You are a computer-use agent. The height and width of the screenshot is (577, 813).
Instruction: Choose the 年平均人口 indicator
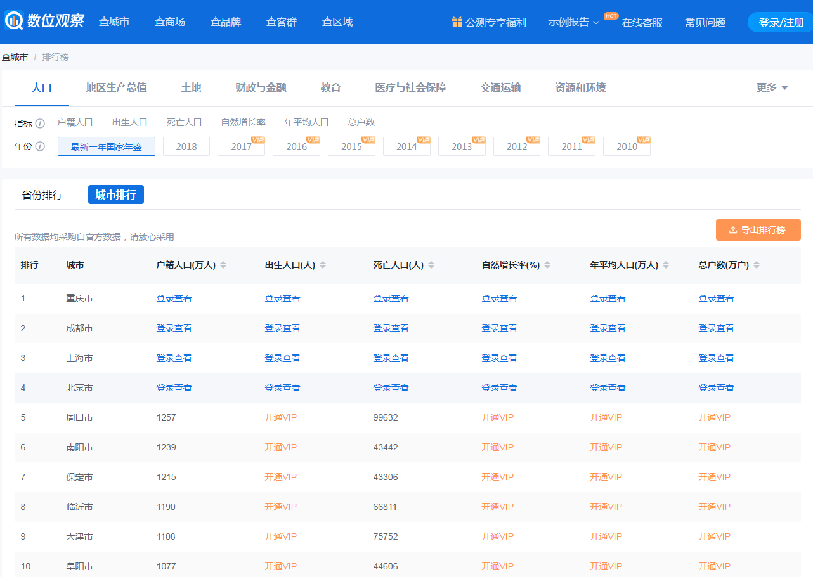(307, 122)
